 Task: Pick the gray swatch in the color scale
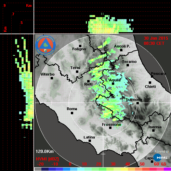38,169
